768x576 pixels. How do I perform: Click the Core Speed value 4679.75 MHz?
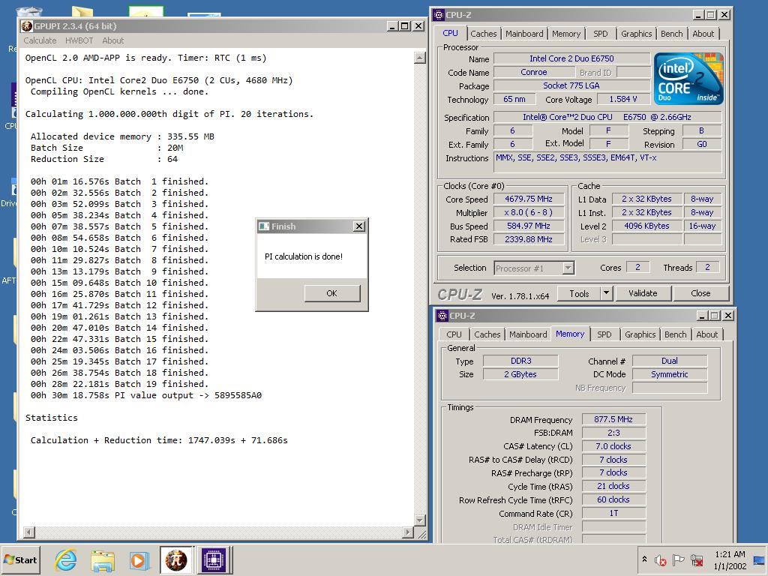click(x=529, y=199)
